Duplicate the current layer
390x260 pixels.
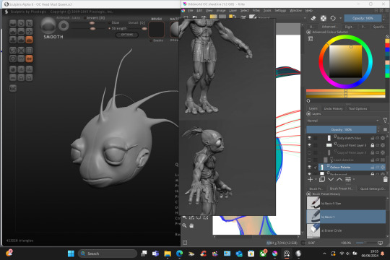[x=322, y=179]
